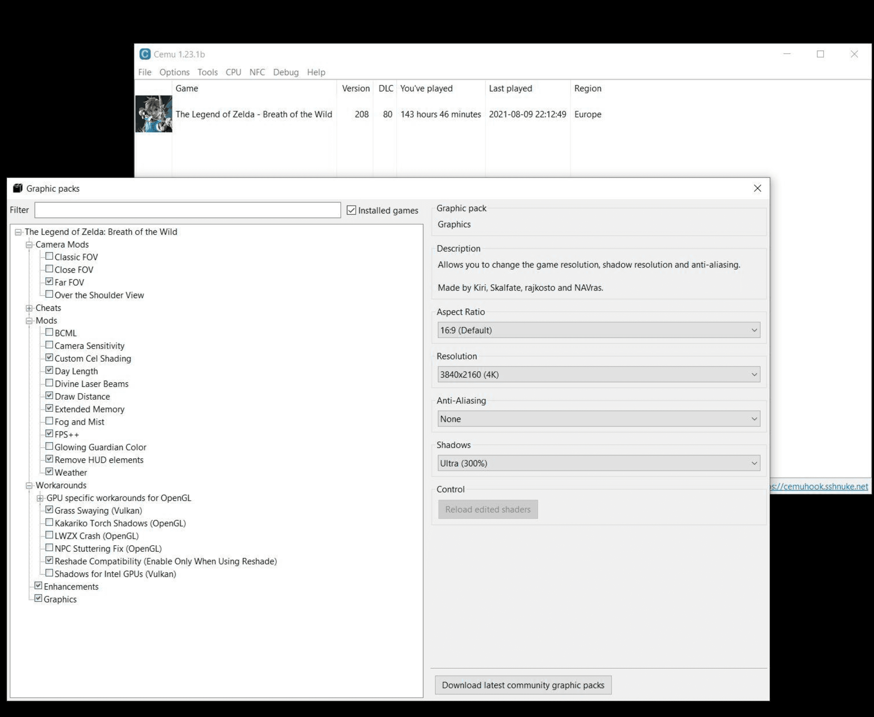Enable the BCML mod checkbox
The image size is (874, 717).
(49, 332)
